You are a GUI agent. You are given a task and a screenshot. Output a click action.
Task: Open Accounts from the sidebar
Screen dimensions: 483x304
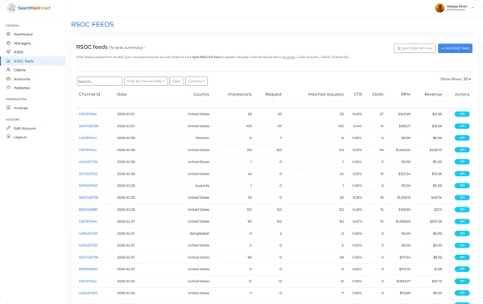[22, 79]
